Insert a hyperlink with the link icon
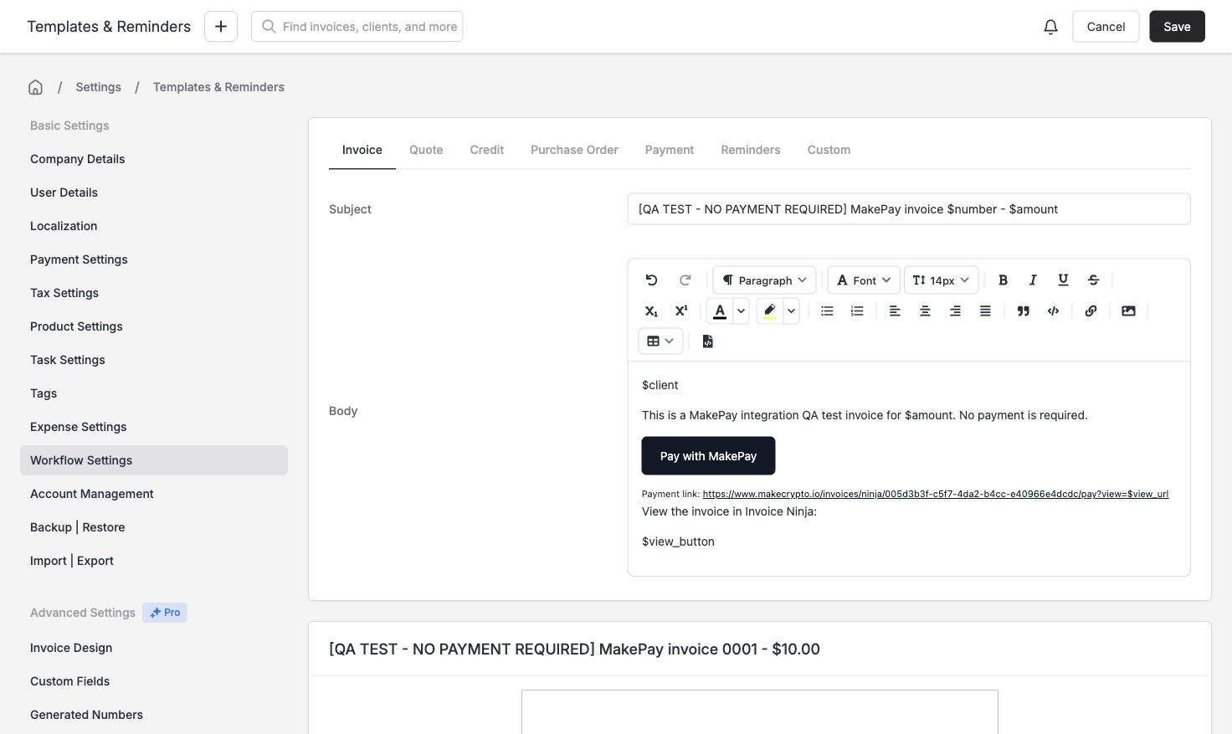 point(1091,311)
